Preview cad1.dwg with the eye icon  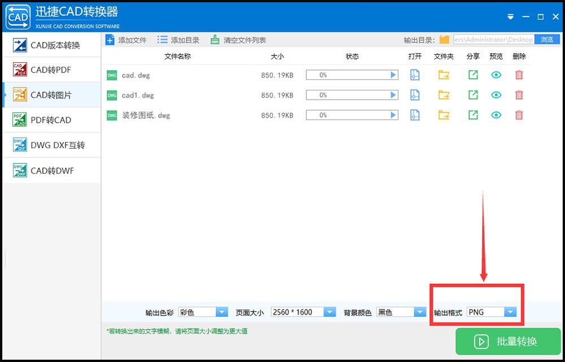(x=496, y=94)
